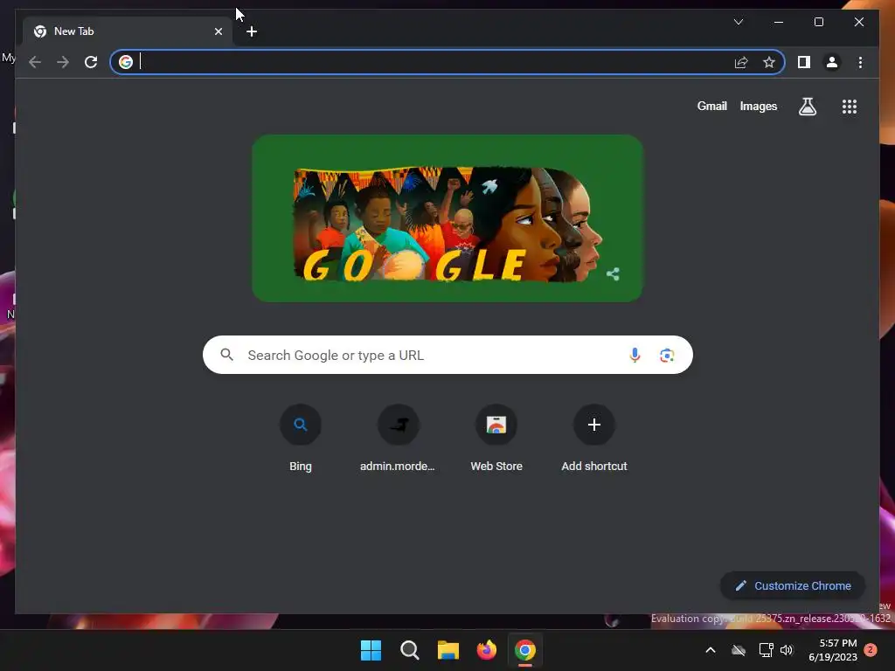Open taskbar Search
This screenshot has width=895, height=671.
click(409, 650)
